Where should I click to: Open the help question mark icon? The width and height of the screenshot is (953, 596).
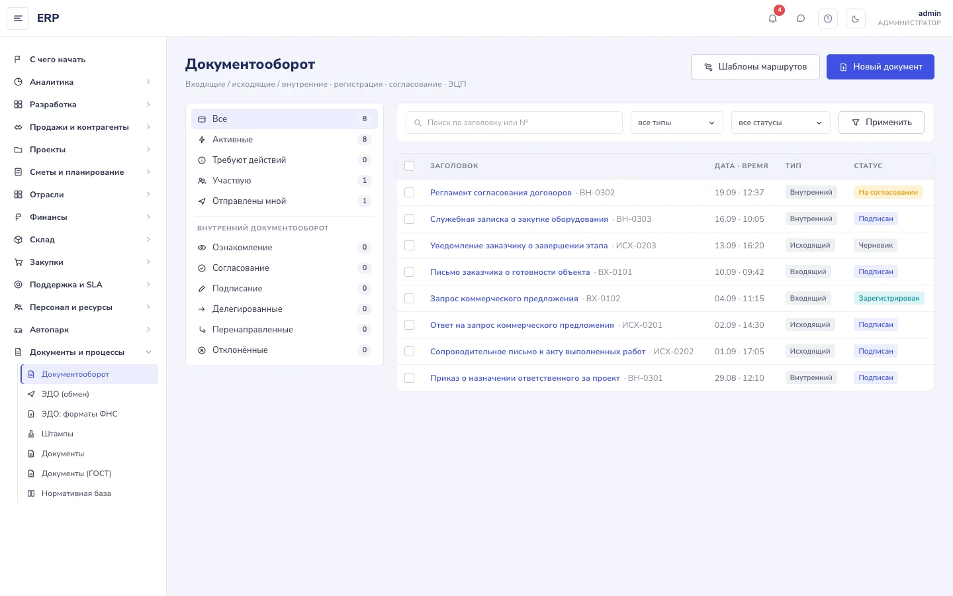coord(828,19)
